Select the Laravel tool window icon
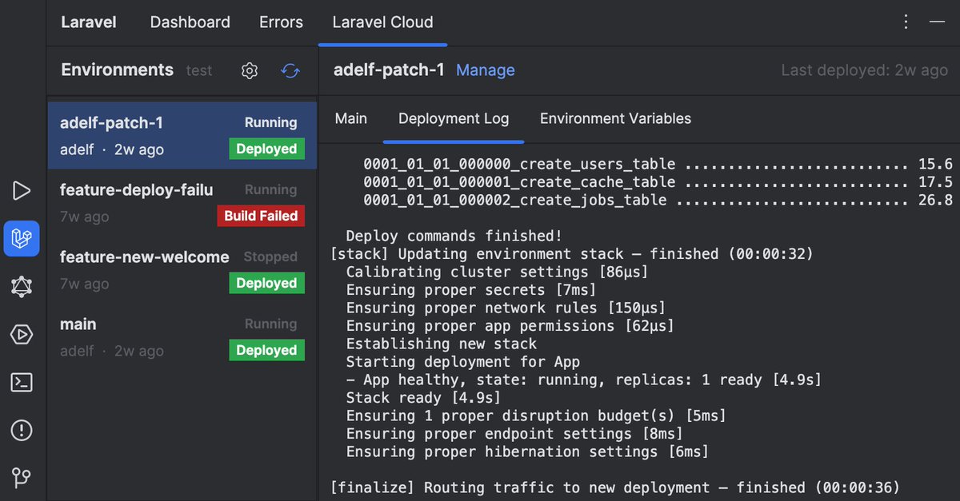Screen dimensions: 960x501 [x=22, y=238]
